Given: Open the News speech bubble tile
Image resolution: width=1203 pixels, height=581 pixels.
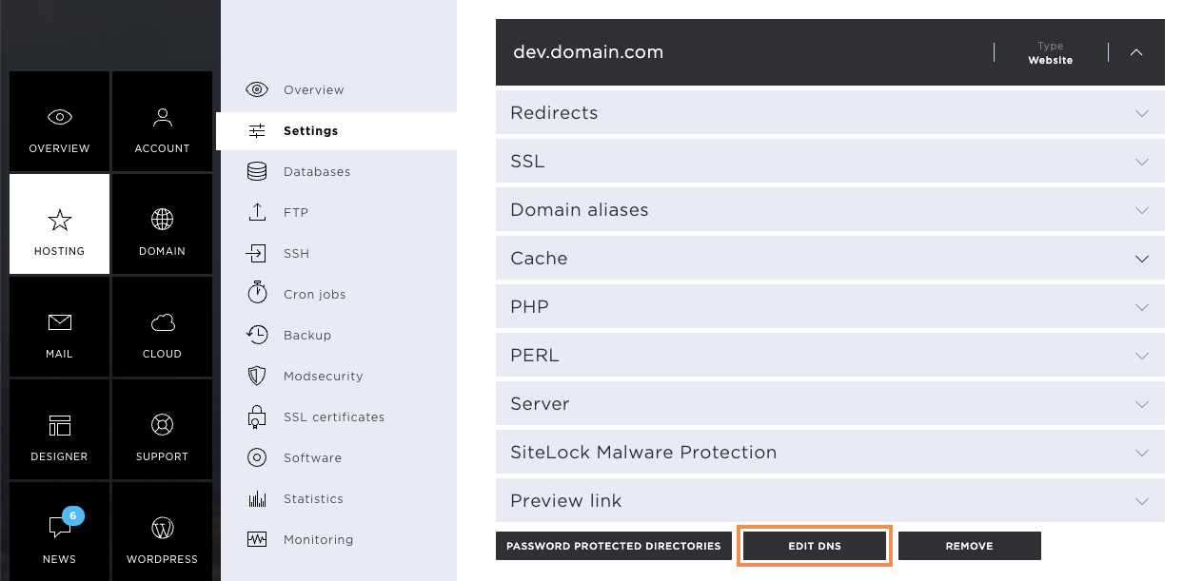Looking at the screenshot, I should coord(59,531).
